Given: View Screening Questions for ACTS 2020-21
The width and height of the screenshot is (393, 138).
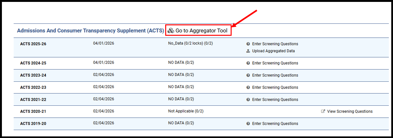Looking at the screenshot, I should (350, 111).
